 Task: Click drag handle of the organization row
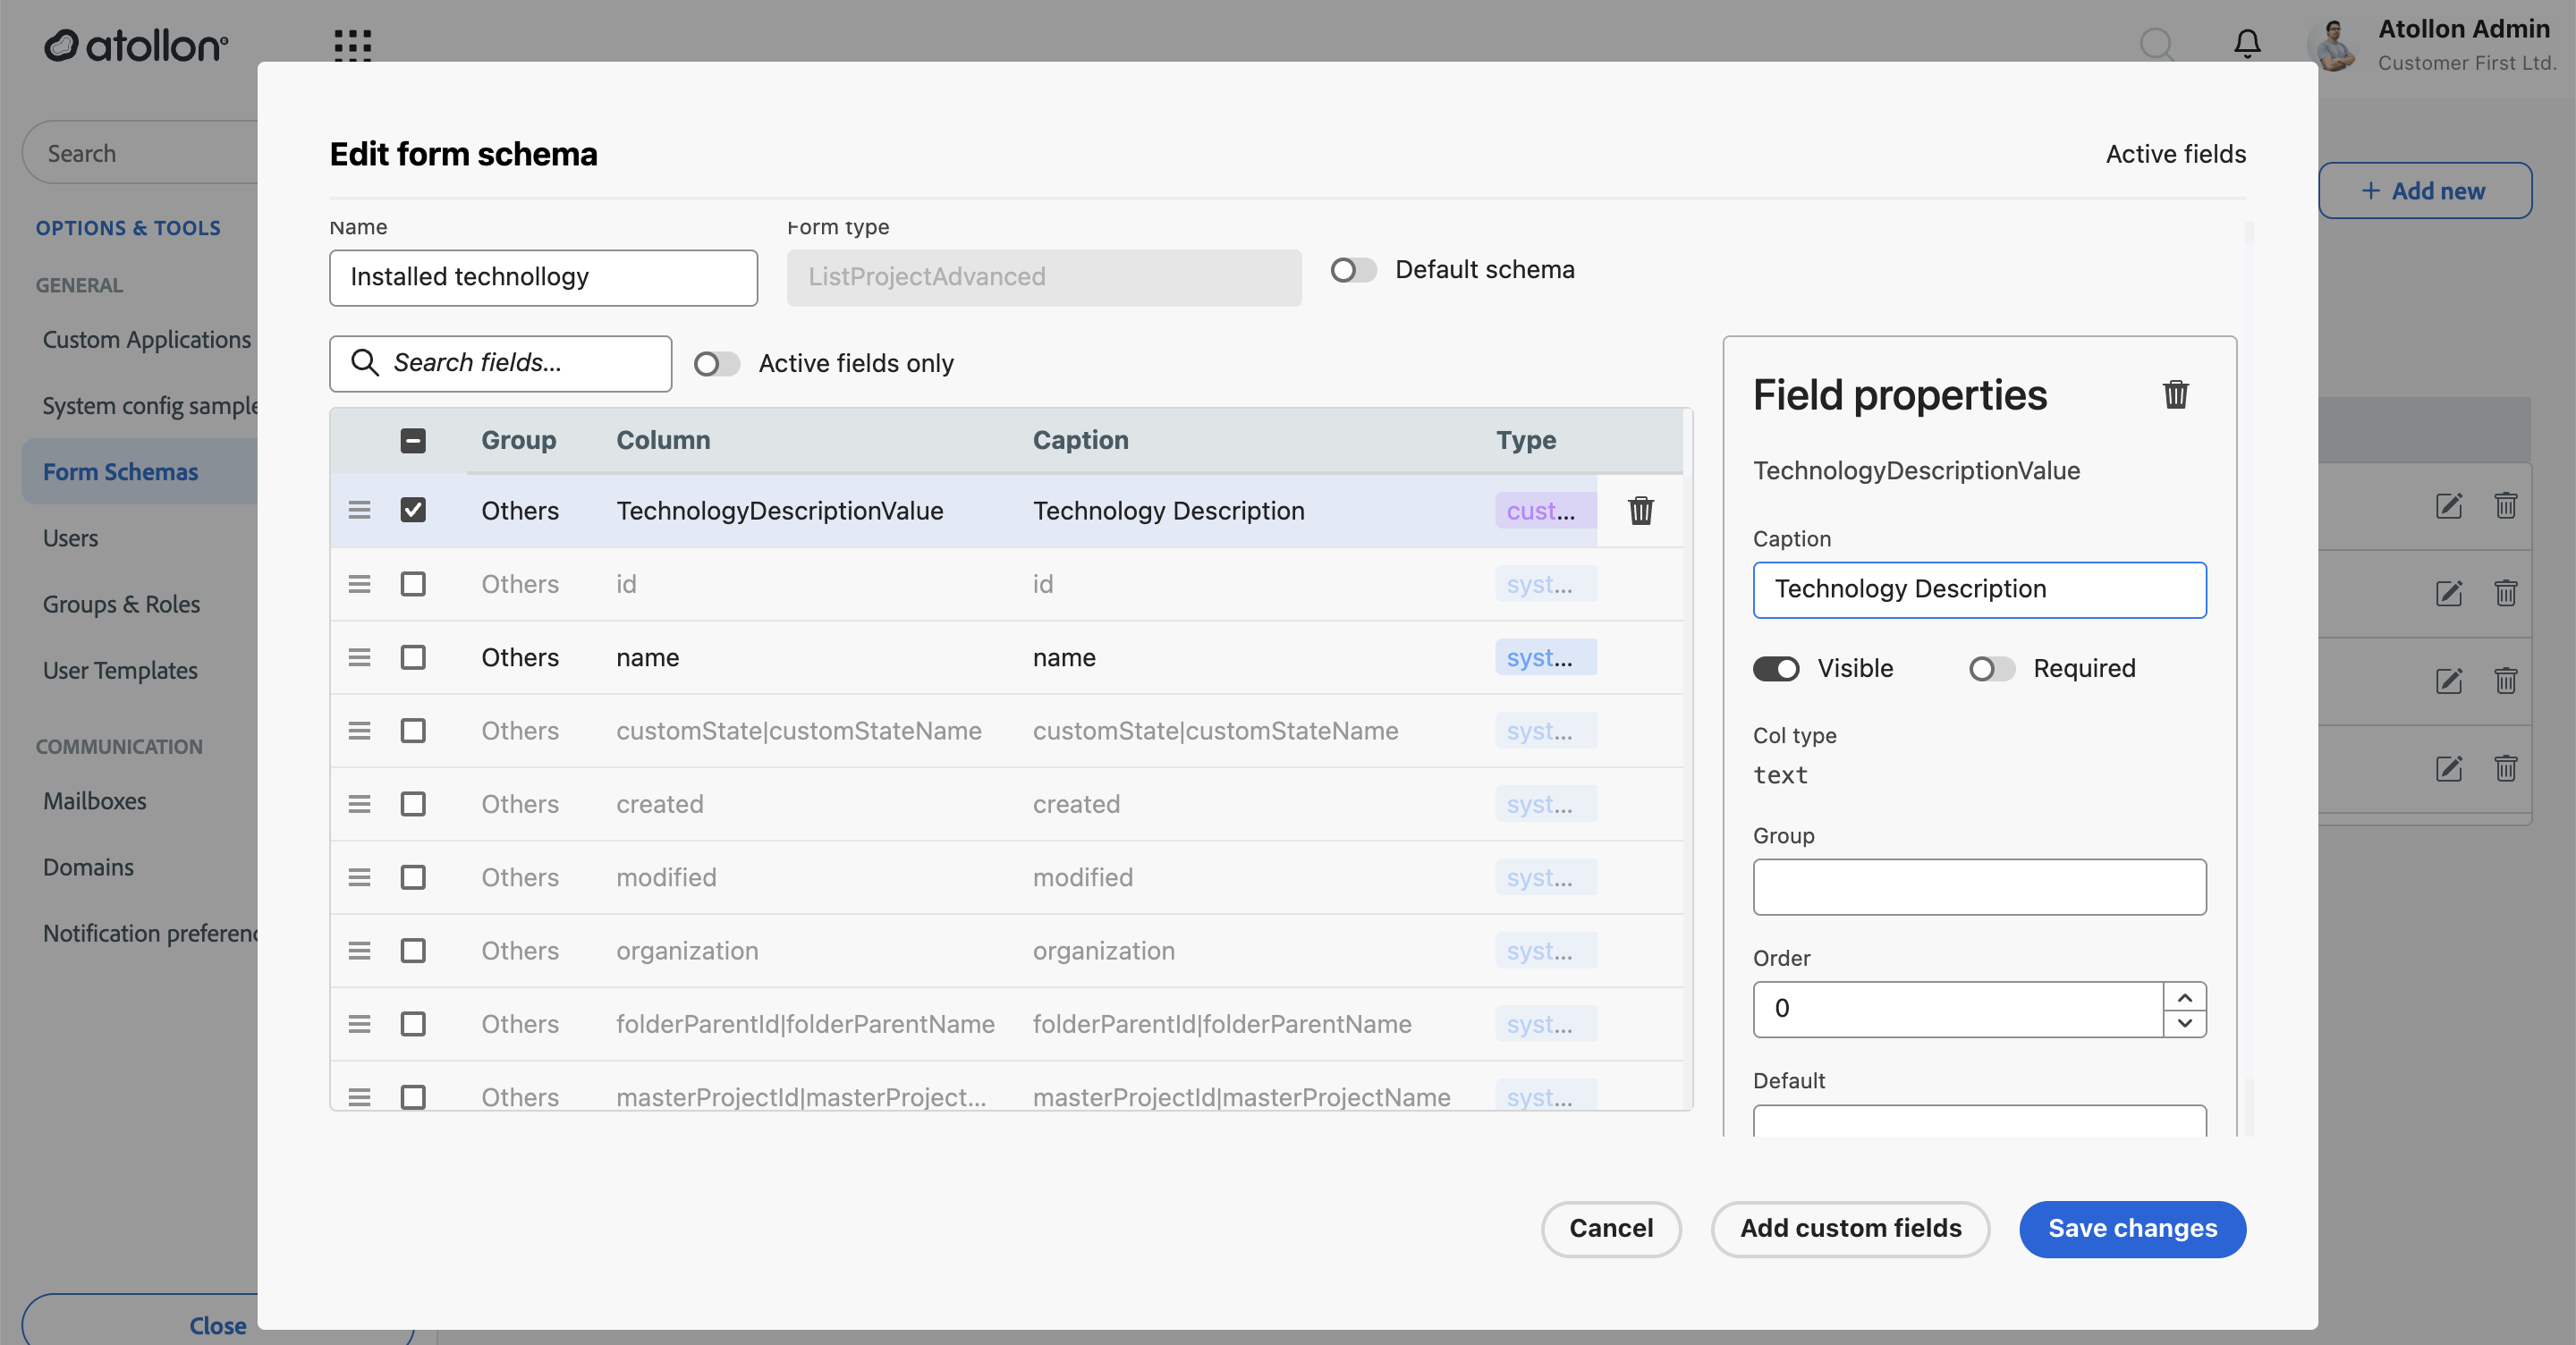coord(359,951)
